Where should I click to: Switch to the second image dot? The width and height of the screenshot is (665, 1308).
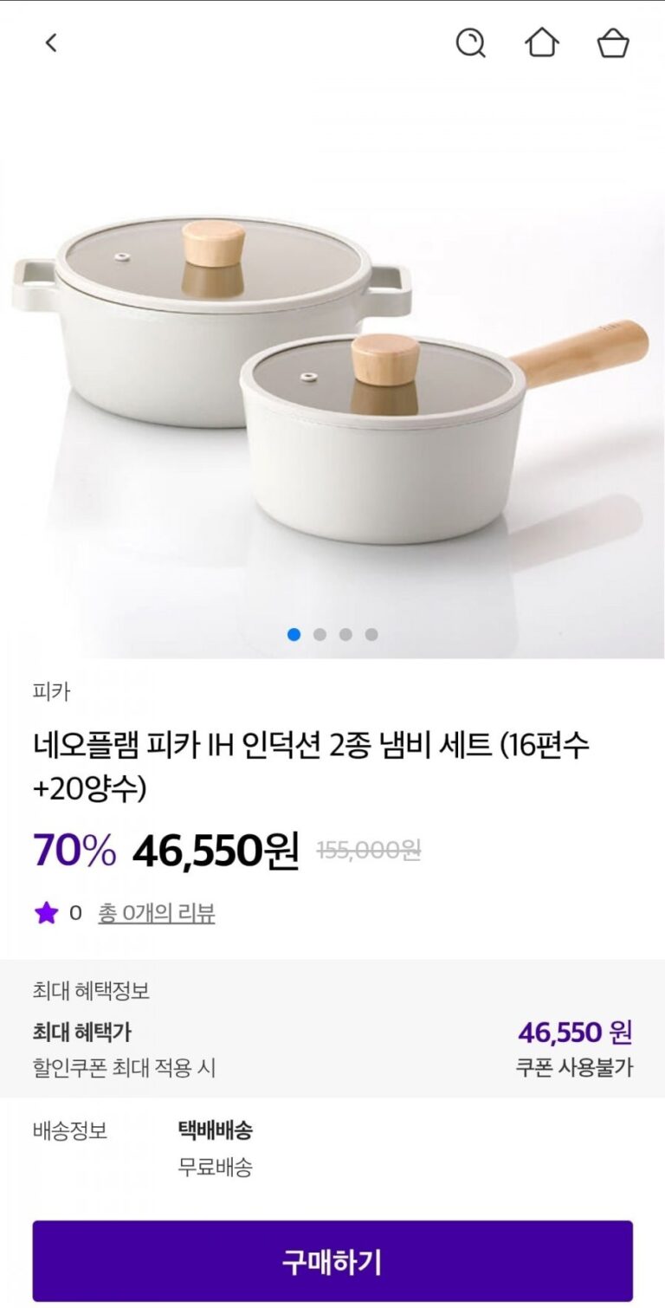point(320,634)
